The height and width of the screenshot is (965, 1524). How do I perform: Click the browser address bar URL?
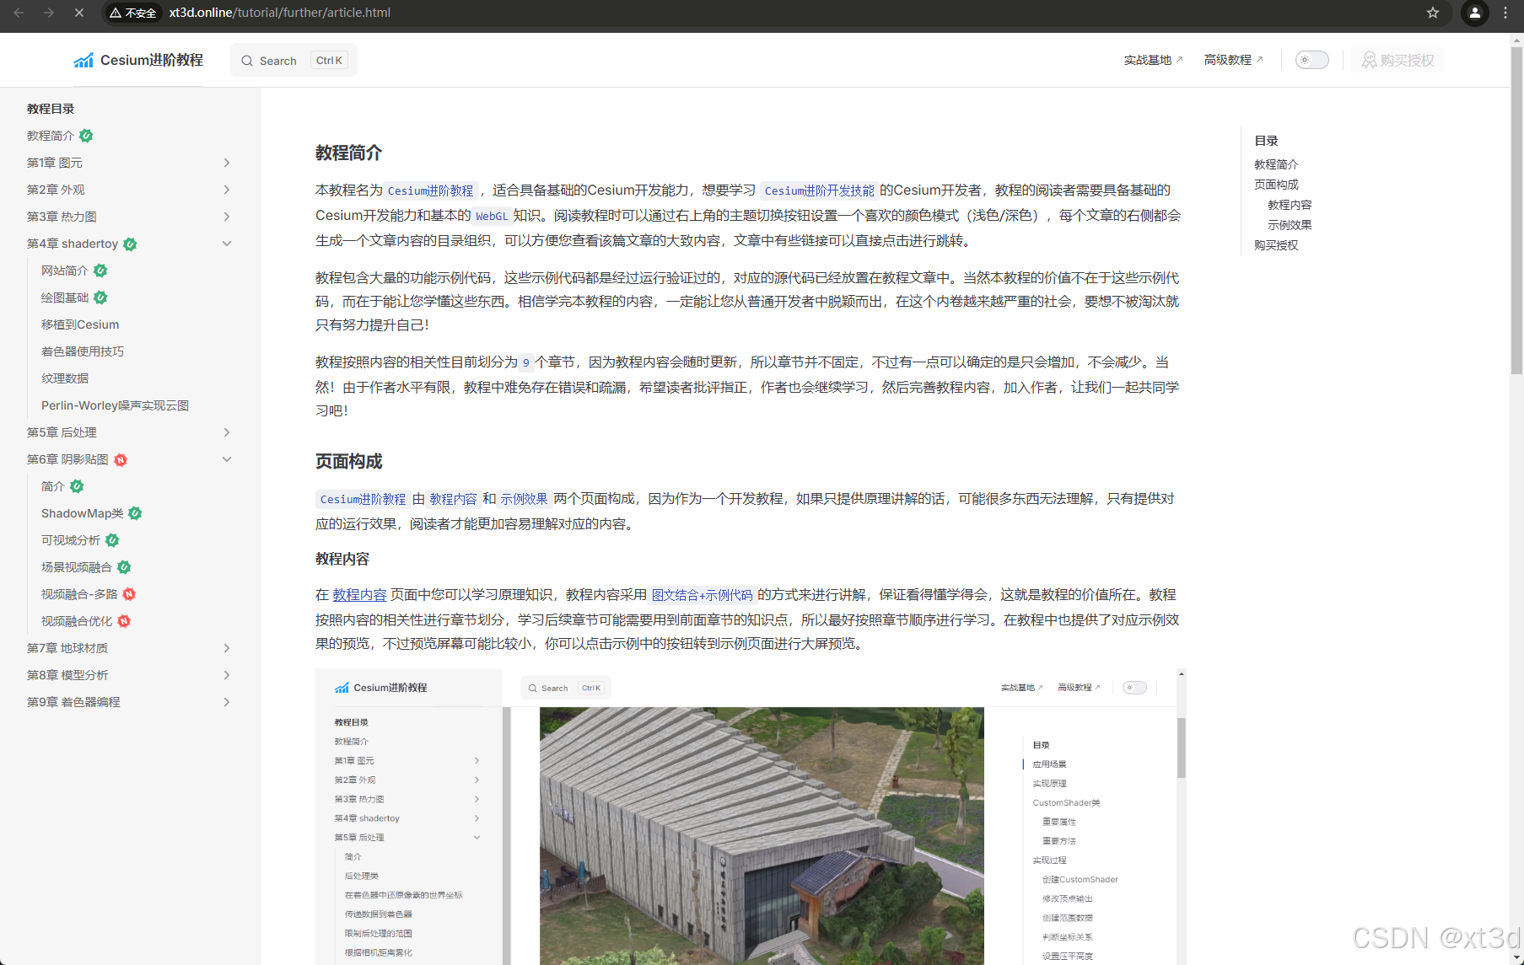(279, 13)
